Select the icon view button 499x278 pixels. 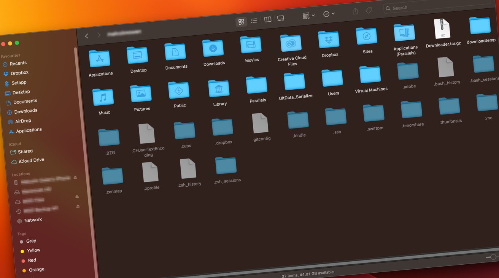[x=241, y=22]
